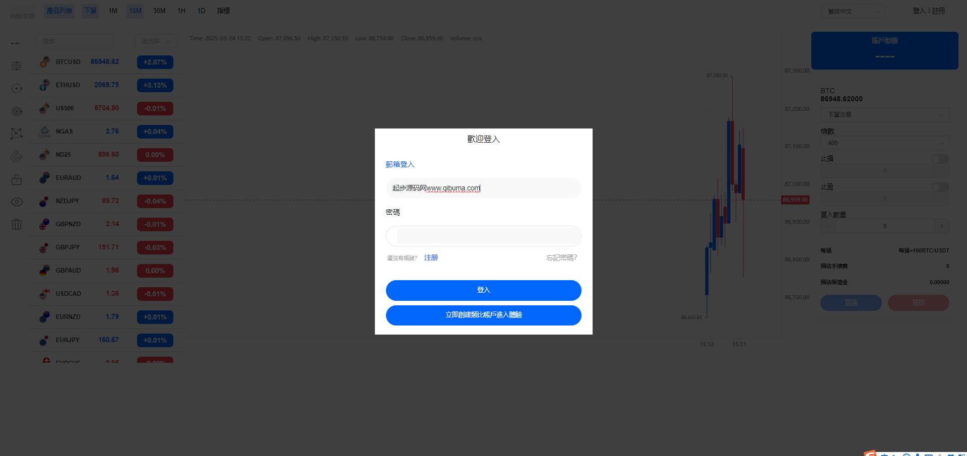Viewport: 967px width, 456px height.
Task: Click the GBPJPY -0.03% change badge
Action: coord(155,248)
